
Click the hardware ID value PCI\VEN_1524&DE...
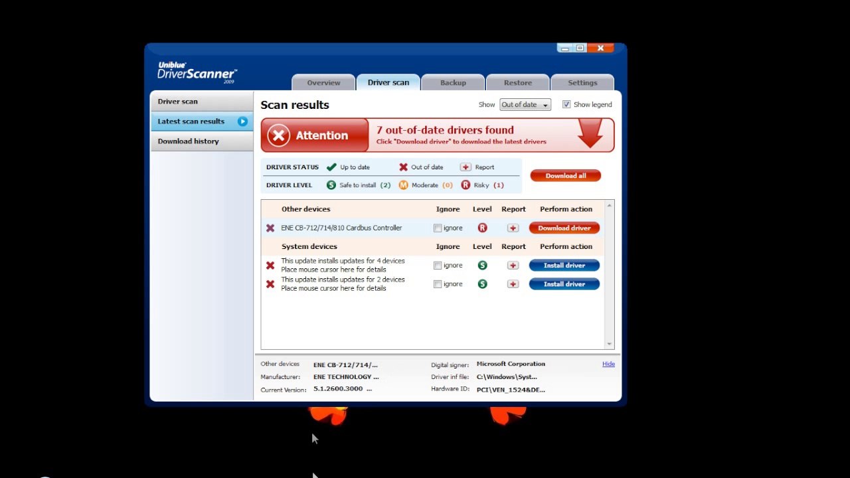[x=511, y=390]
